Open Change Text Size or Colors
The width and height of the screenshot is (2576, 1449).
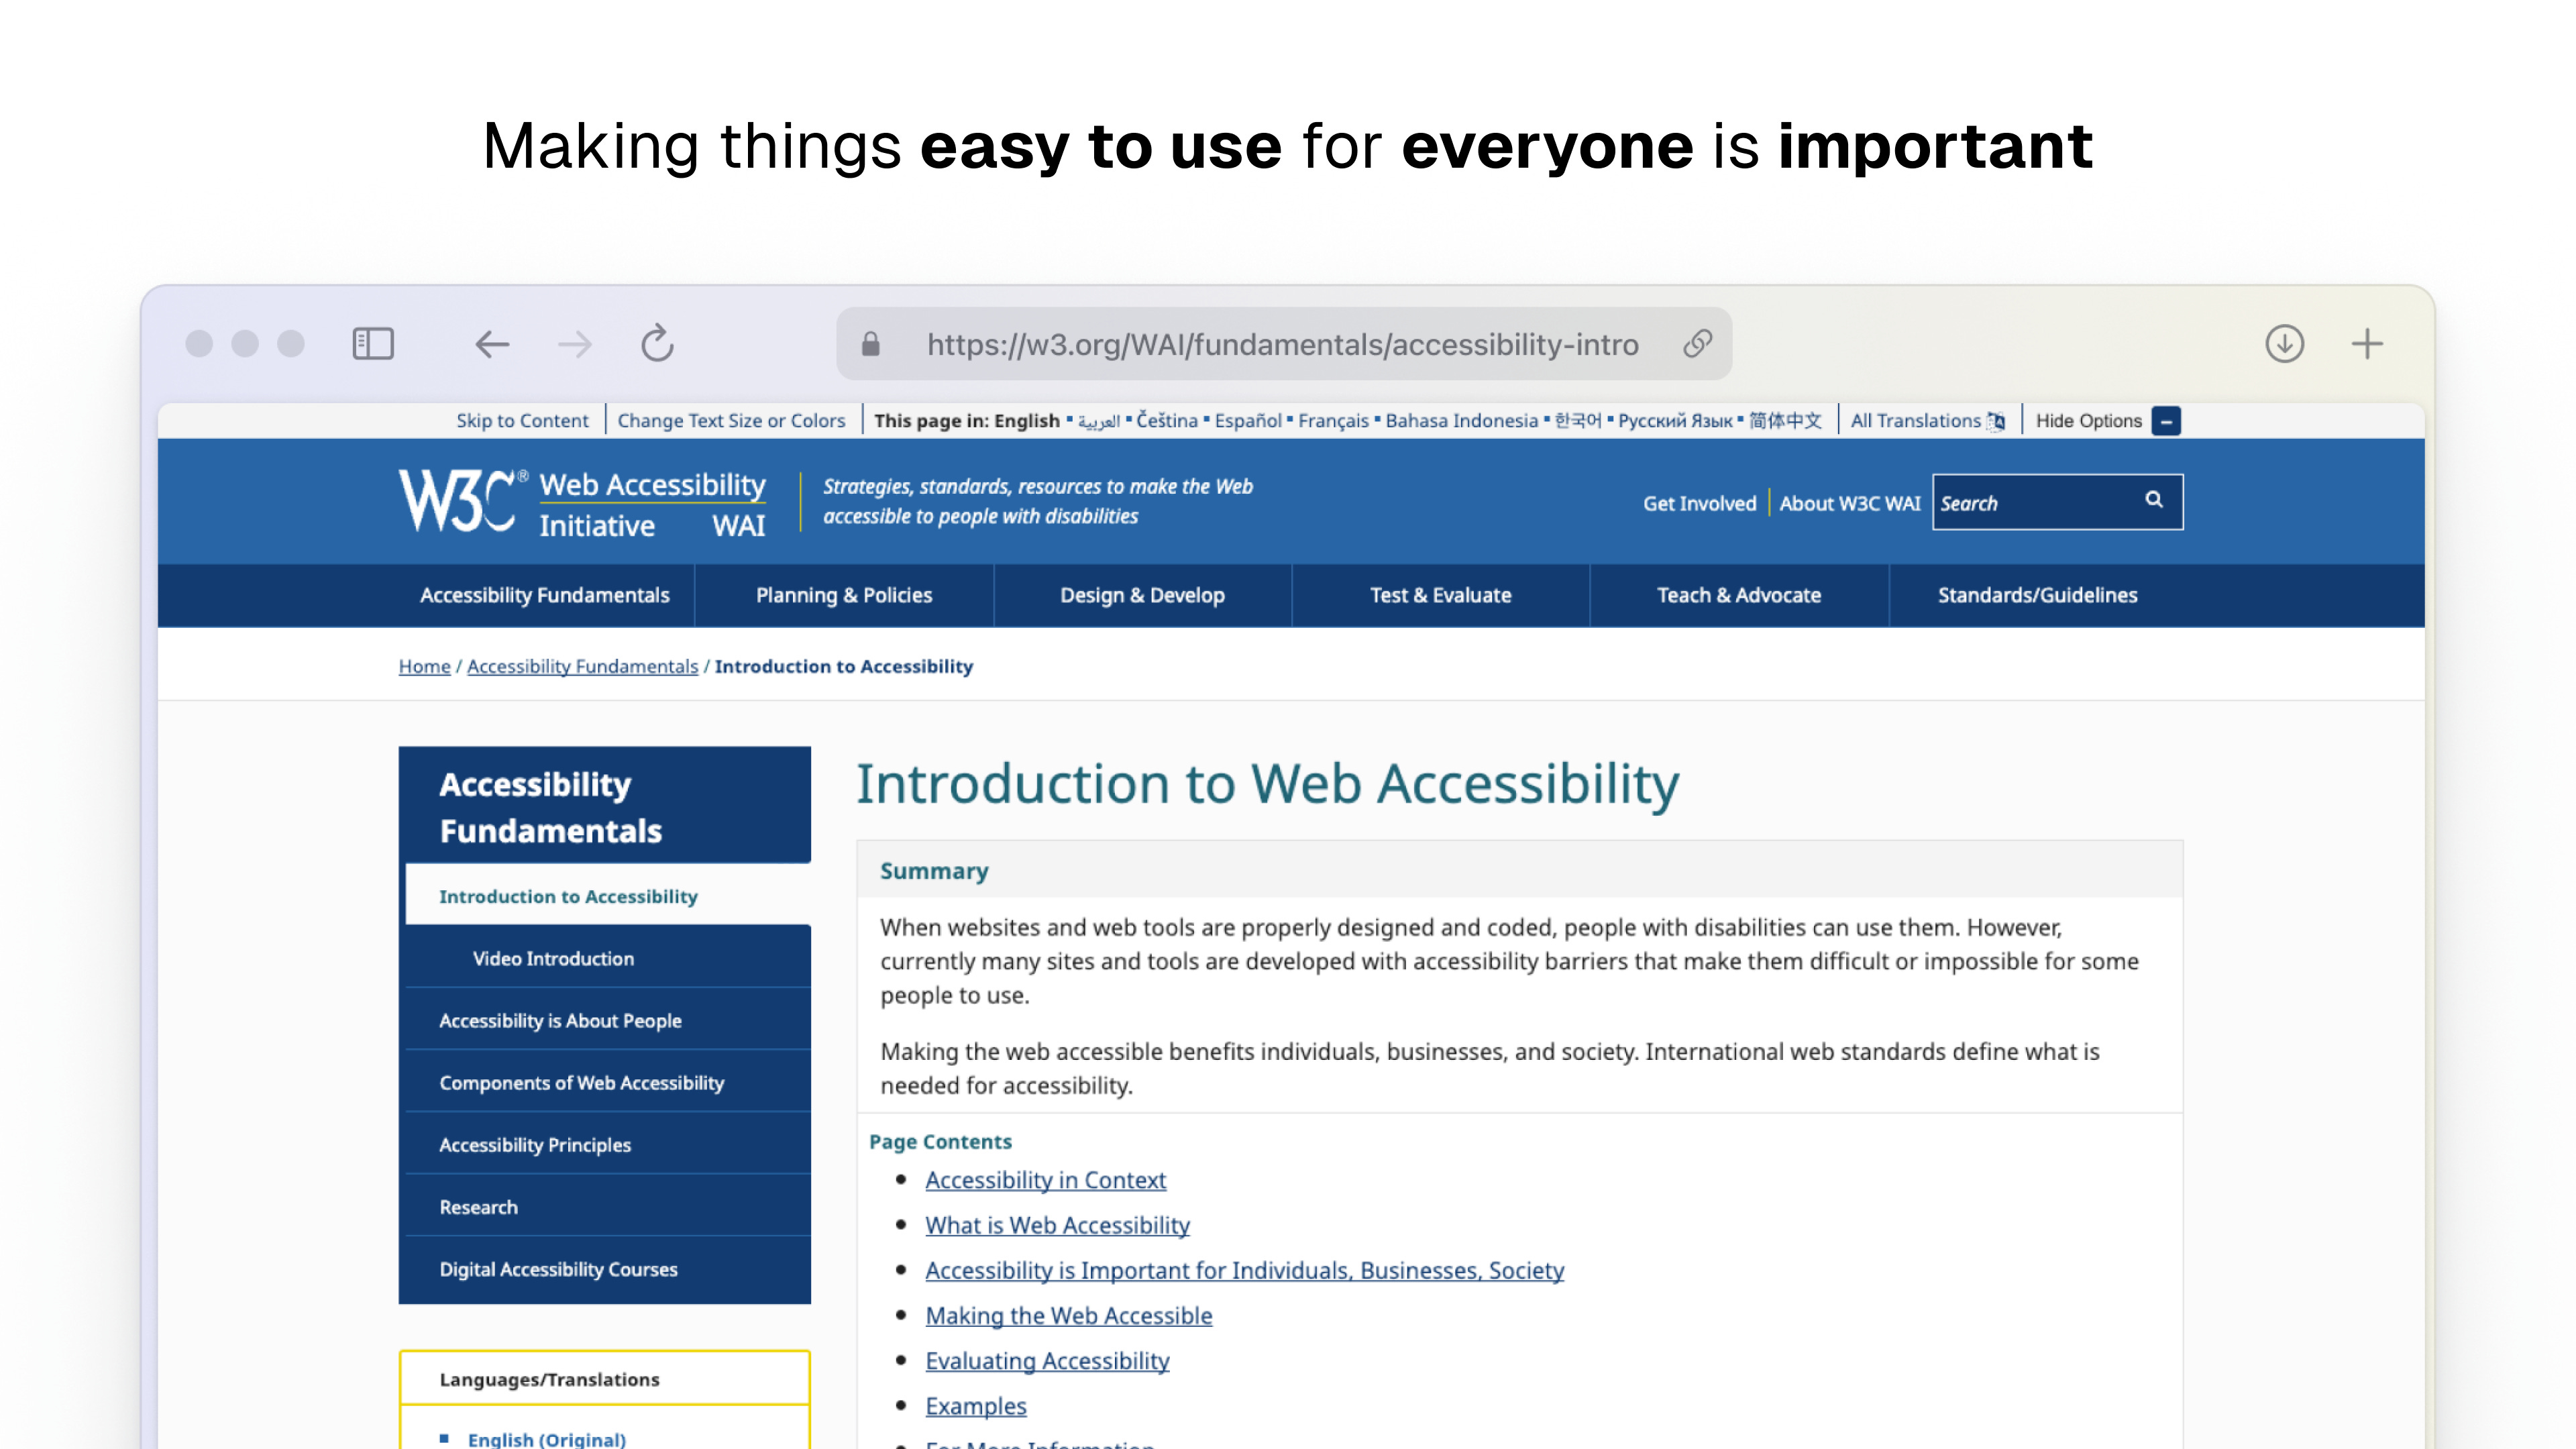(x=731, y=421)
